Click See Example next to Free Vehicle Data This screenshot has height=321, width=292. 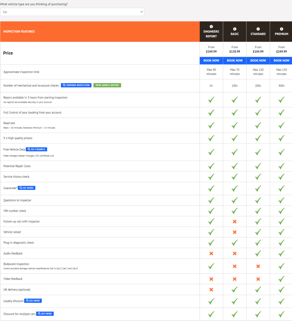(36, 150)
